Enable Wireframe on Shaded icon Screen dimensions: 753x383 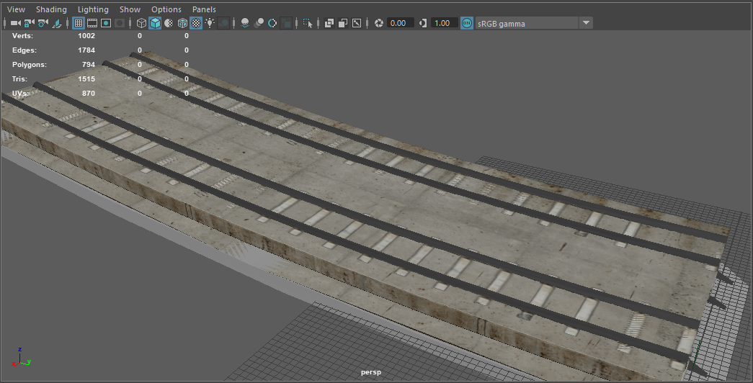[182, 23]
